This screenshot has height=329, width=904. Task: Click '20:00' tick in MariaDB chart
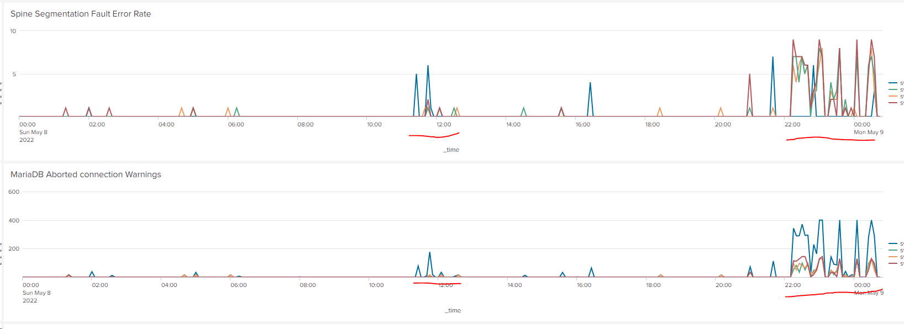coord(723,285)
